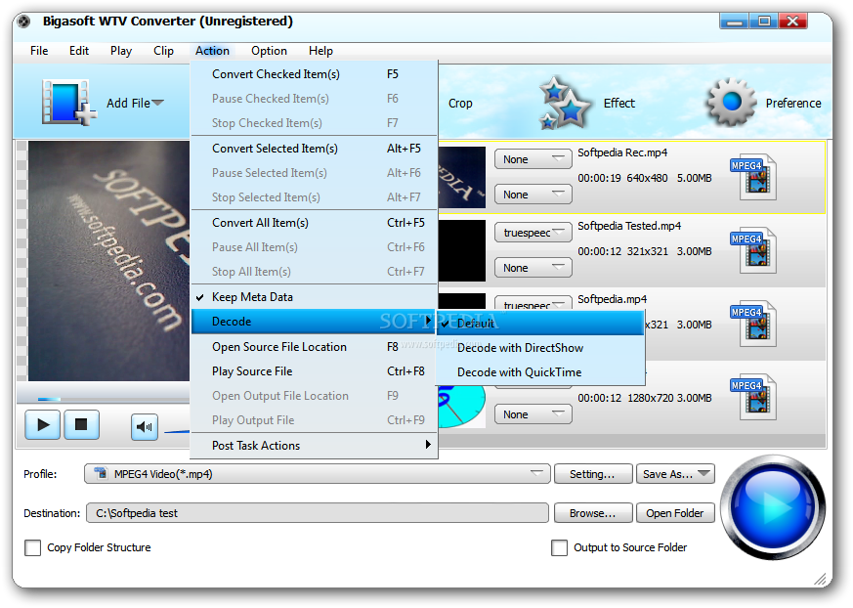
Task: Select the Softpedia Rec.mp4 file name
Action: [622, 152]
